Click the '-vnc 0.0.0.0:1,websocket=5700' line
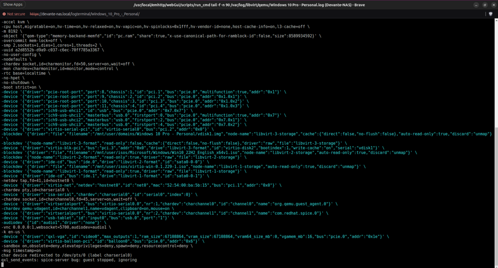The height and width of the screenshot is (268, 498). (56, 227)
